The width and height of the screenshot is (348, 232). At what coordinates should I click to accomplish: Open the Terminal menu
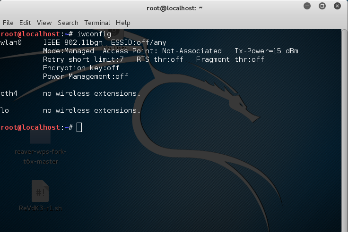(x=97, y=23)
